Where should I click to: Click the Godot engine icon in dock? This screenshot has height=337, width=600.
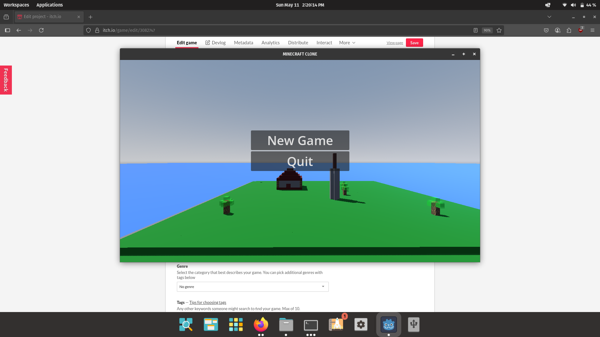coord(388,325)
